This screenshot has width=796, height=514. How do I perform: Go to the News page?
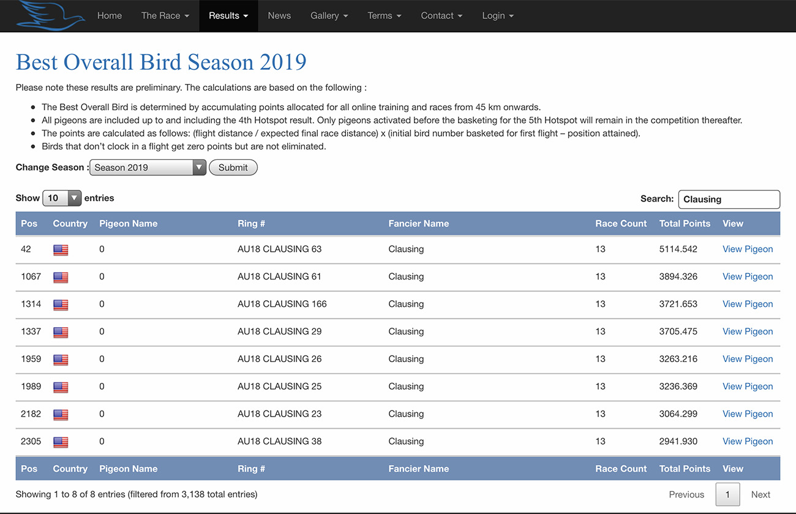(x=279, y=16)
